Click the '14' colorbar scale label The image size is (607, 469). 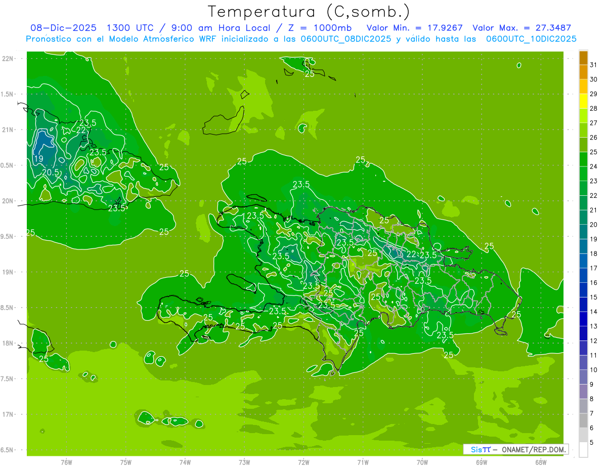click(x=594, y=312)
